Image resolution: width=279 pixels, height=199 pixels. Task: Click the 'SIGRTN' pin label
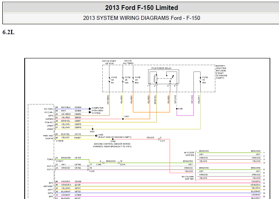(49, 139)
